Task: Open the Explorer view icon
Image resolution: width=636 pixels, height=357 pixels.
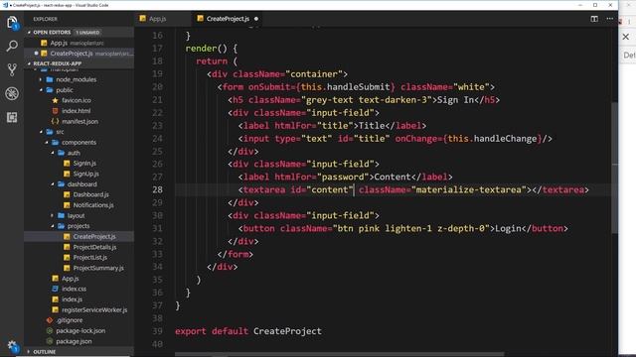Action: point(12,22)
